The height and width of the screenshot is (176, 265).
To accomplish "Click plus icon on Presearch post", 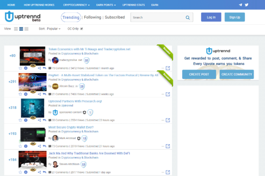I will (26, 120).
